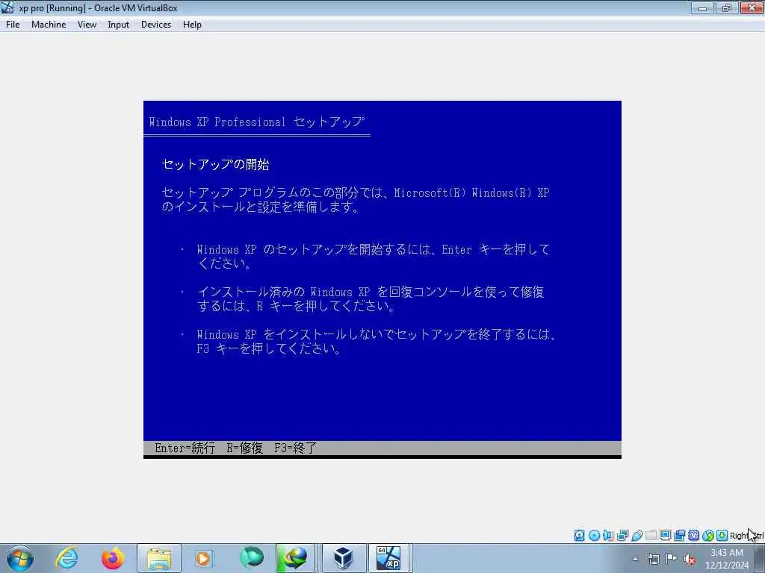Click the shared folders status icon

pos(651,536)
